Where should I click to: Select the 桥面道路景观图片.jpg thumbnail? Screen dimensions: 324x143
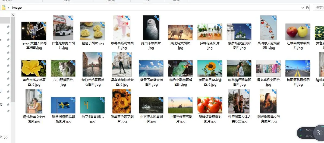298,68
